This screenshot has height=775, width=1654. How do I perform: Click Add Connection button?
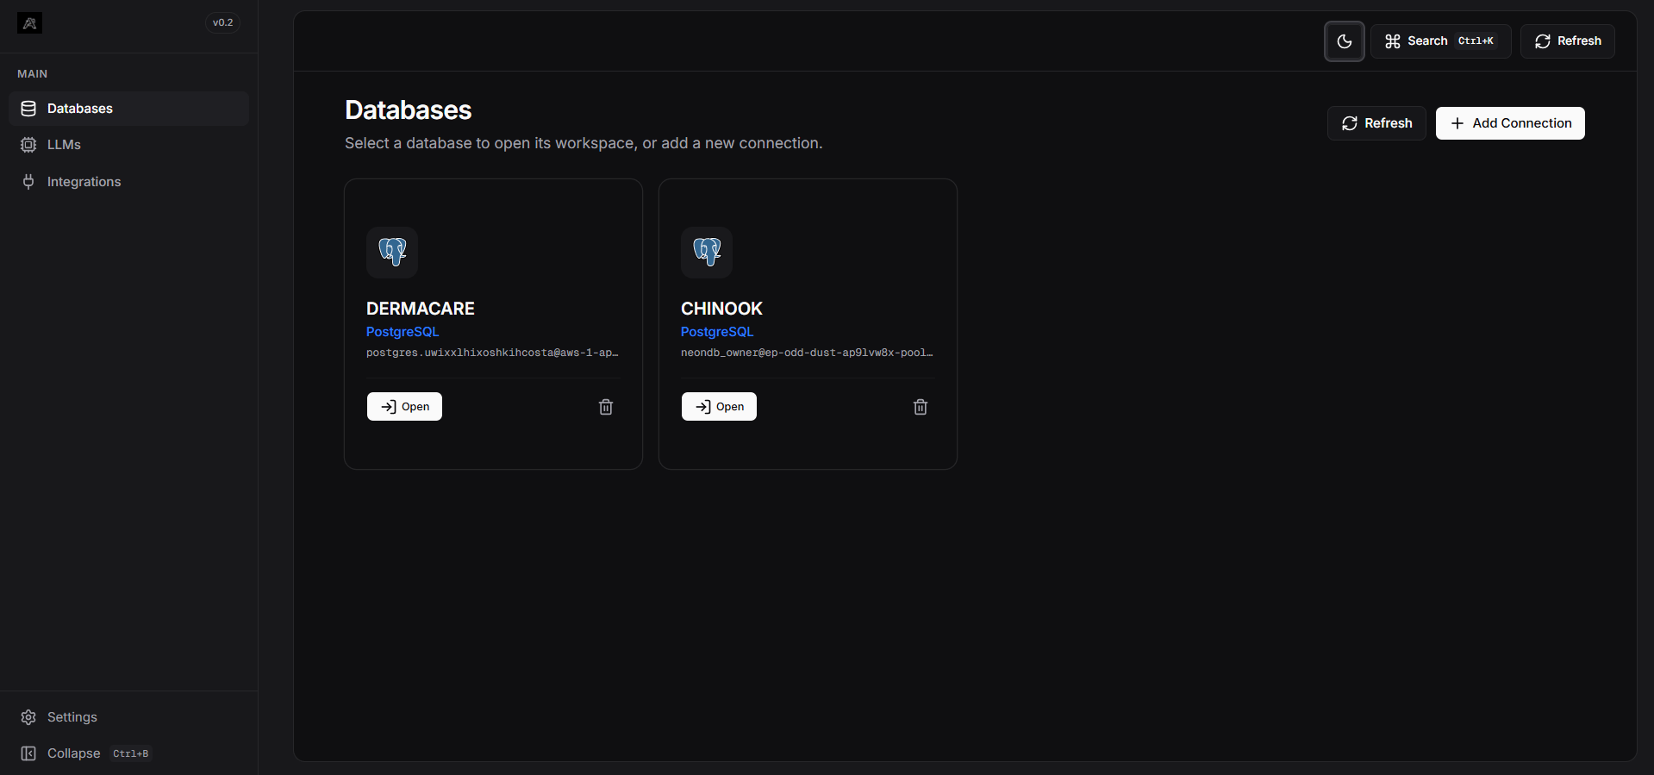pos(1510,123)
